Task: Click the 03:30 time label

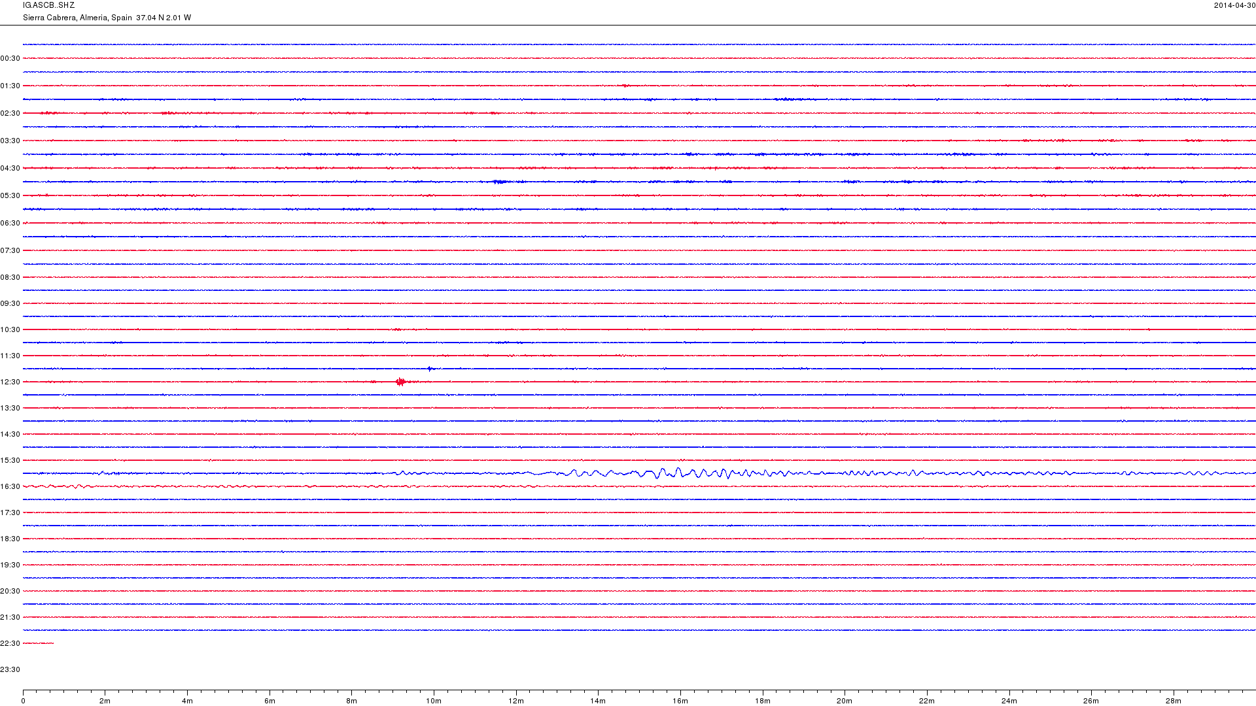Action: tap(10, 141)
